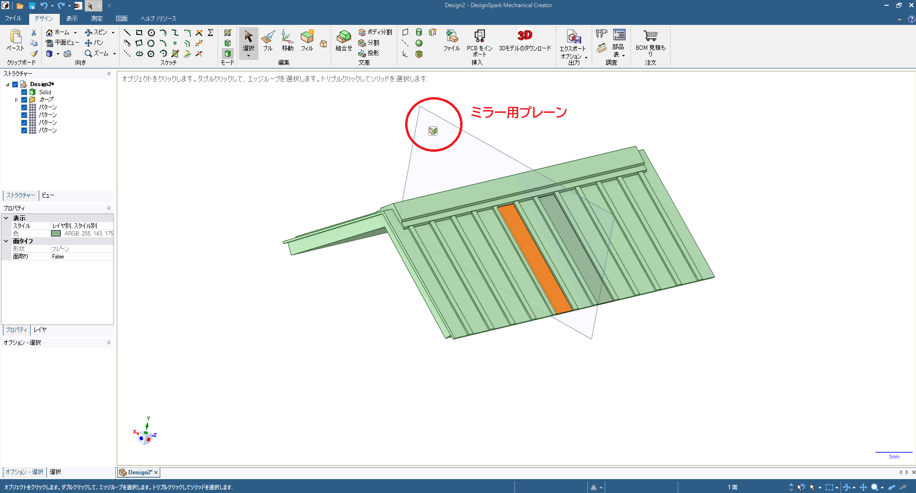Click the BOM 見積もり cart icon
916x493 pixels.
pos(650,36)
